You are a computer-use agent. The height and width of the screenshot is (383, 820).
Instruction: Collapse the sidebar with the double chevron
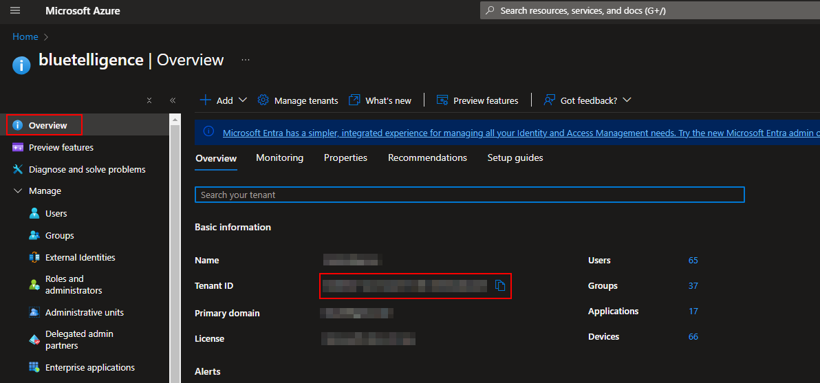pyautogui.click(x=173, y=100)
